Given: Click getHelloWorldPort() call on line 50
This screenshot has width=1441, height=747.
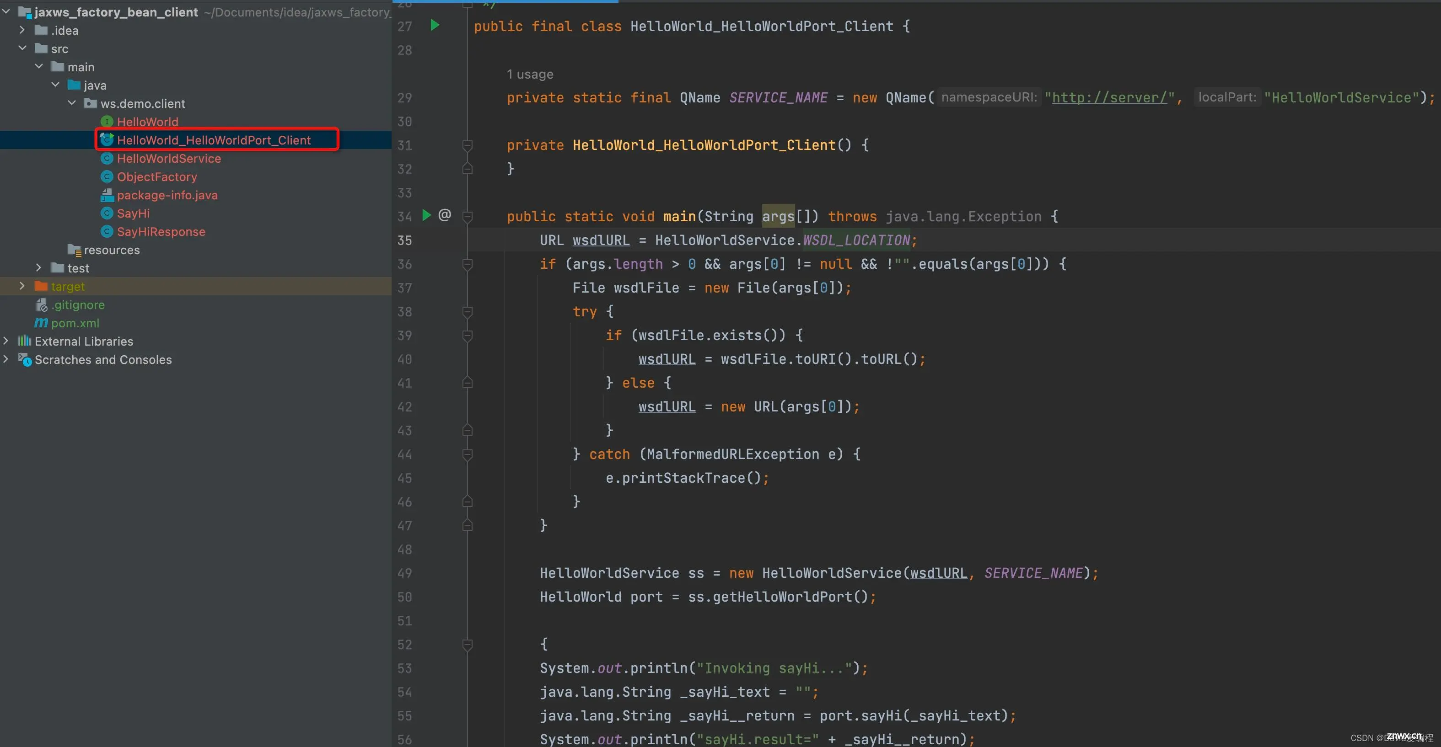Looking at the screenshot, I should pyautogui.click(x=790, y=597).
